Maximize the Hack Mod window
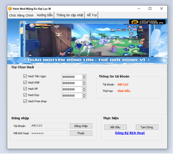 (150, 8)
